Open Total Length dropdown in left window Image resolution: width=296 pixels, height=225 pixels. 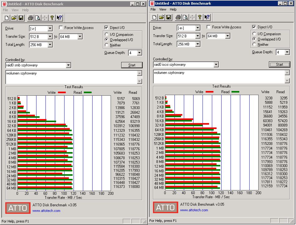coord(50,45)
